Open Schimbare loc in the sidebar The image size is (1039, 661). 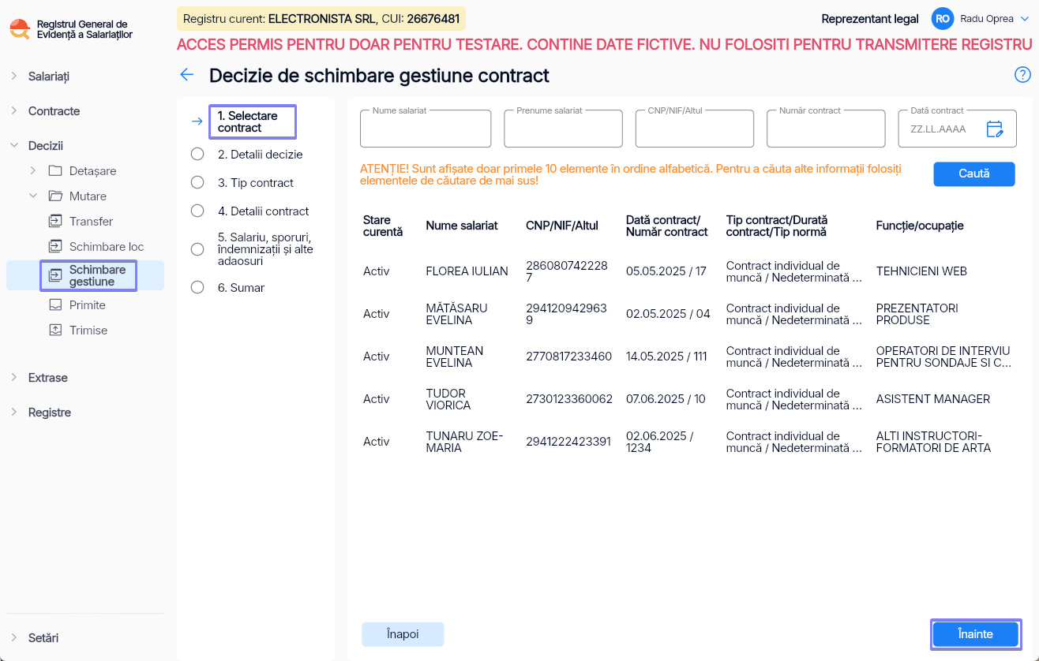click(x=107, y=247)
